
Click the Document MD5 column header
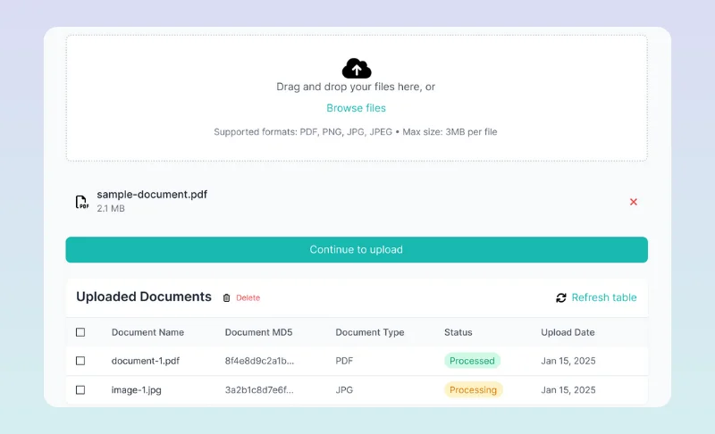coord(258,332)
